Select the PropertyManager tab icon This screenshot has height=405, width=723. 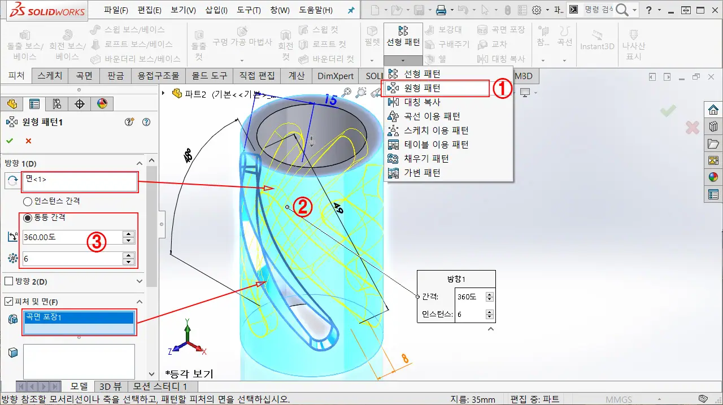tap(34, 104)
